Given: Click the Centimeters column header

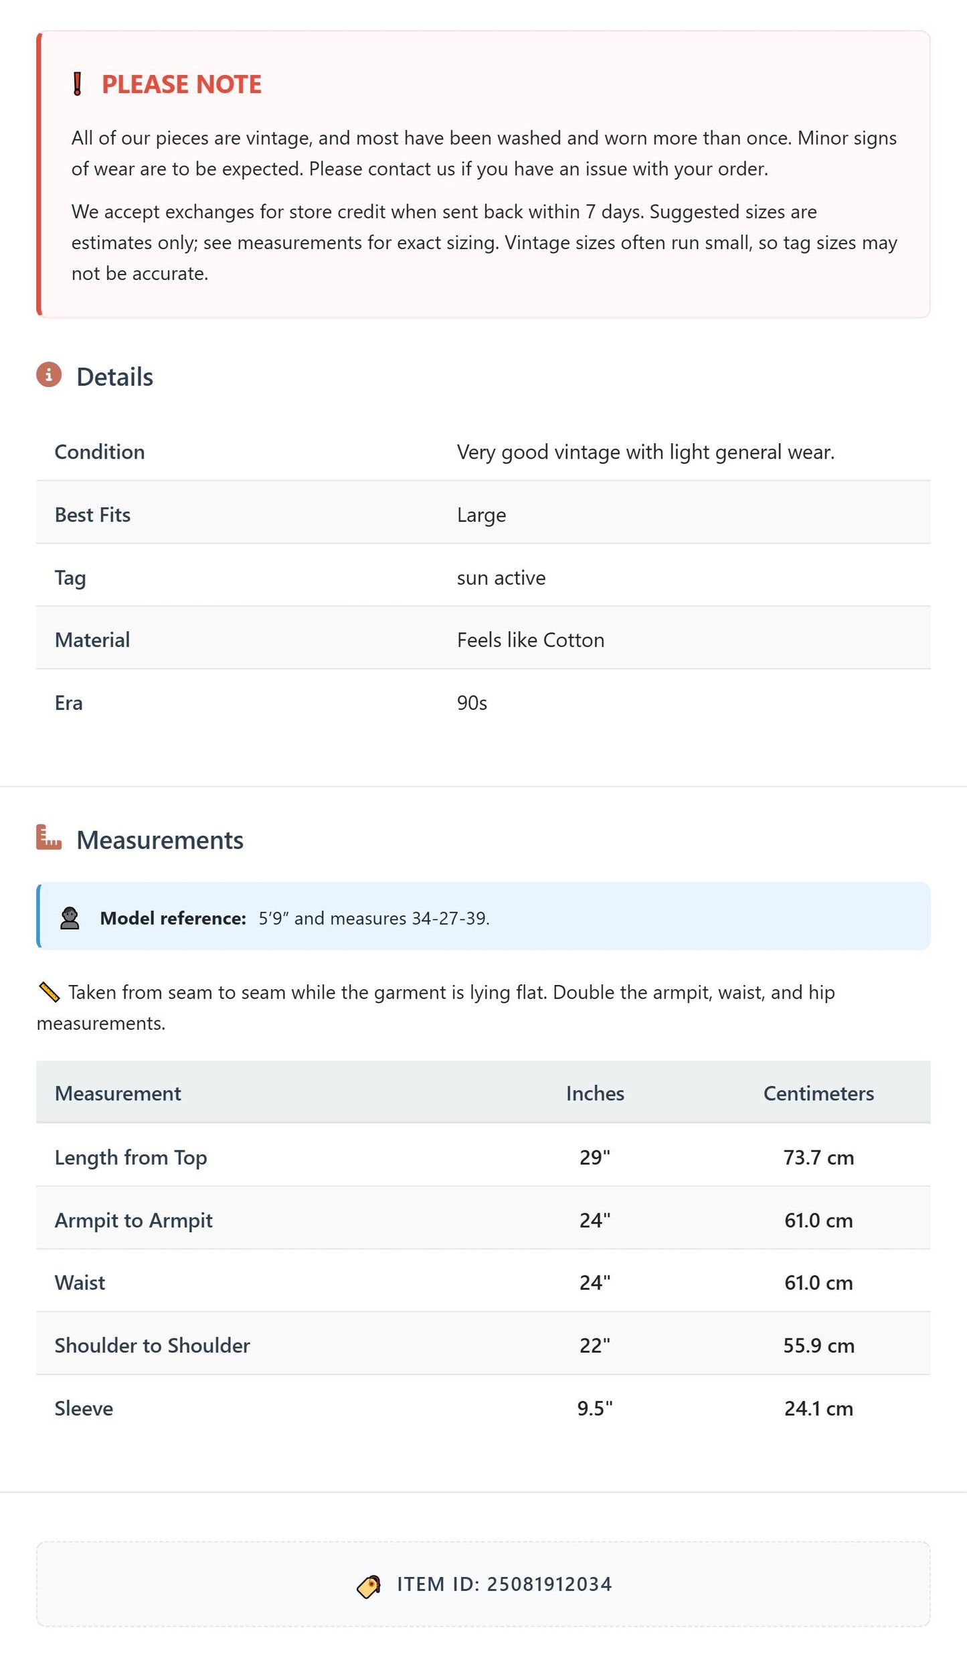Looking at the screenshot, I should 818,1094.
